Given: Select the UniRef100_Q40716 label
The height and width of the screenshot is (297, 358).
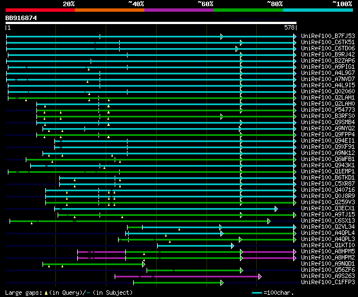Looking at the screenshot, I should pos(328,190).
